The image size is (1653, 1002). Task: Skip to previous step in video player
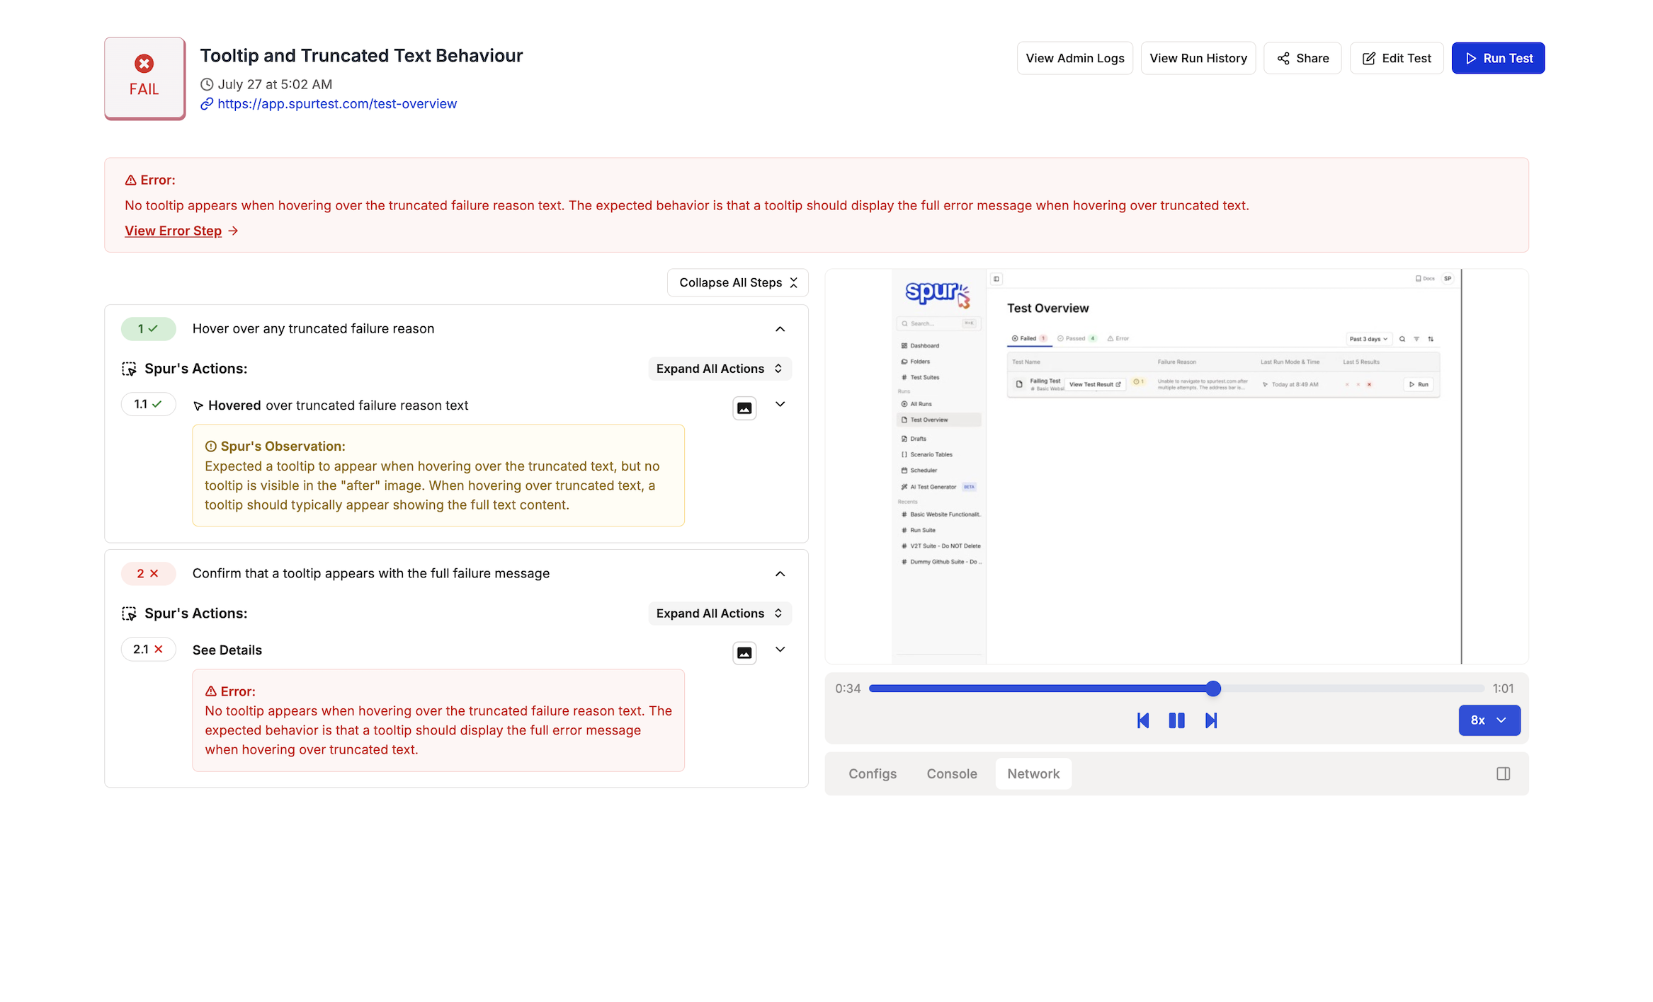click(1142, 720)
